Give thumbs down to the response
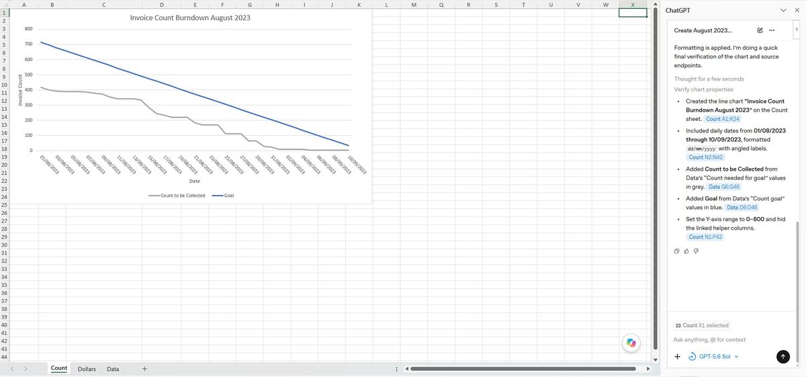This screenshot has height=377, width=806. (x=696, y=251)
